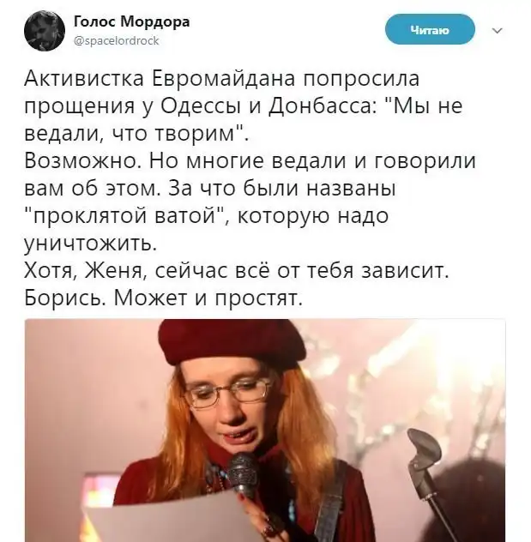Click the tweet's first line about Евромайдана
Viewport: 531px width, 542px height.
tap(221, 78)
